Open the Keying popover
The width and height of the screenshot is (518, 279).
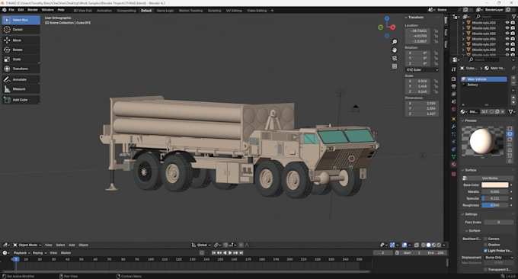[x=40, y=253]
